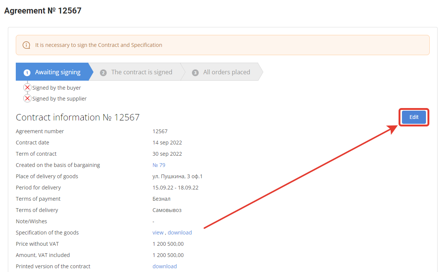The width and height of the screenshot is (444, 272).
Task: Click the sign Contract and Specification notice text
Action: (99, 45)
